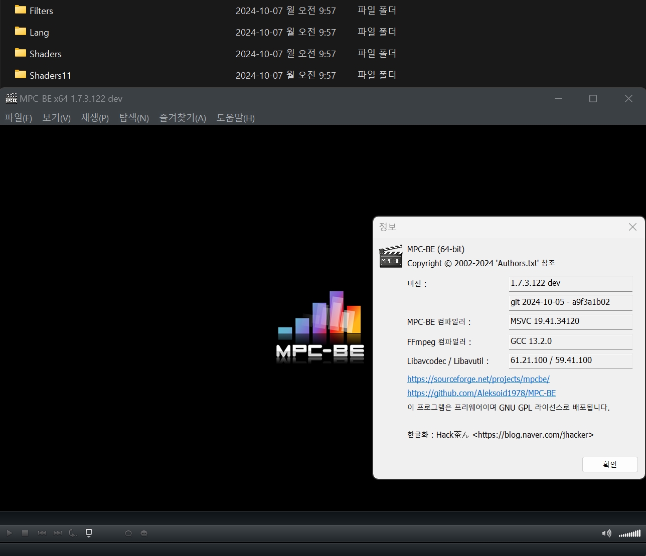Open the 보기(V) menu
This screenshot has width=646, height=556.
click(x=56, y=118)
